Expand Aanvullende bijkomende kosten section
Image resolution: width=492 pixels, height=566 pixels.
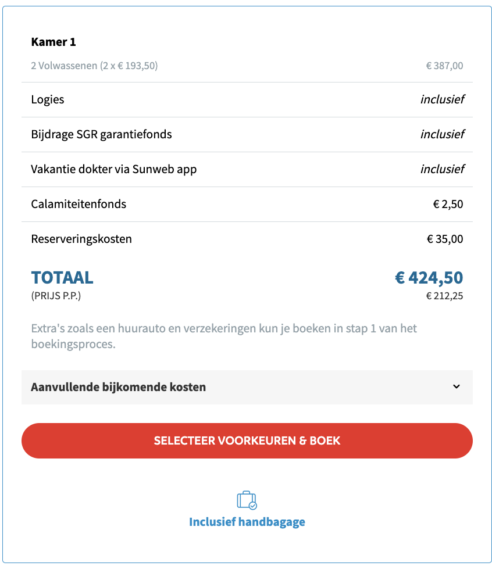[x=247, y=387]
